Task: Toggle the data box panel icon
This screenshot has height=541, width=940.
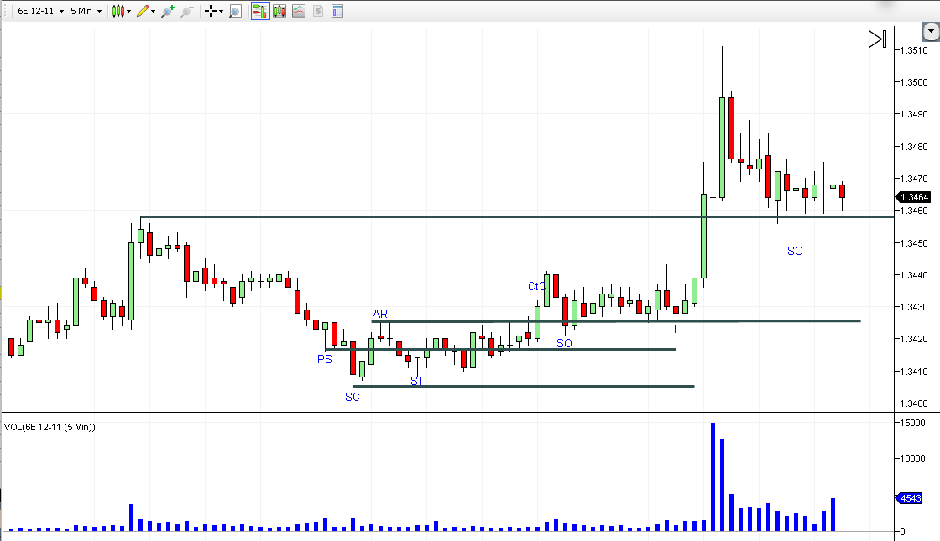Action: coord(337,11)
